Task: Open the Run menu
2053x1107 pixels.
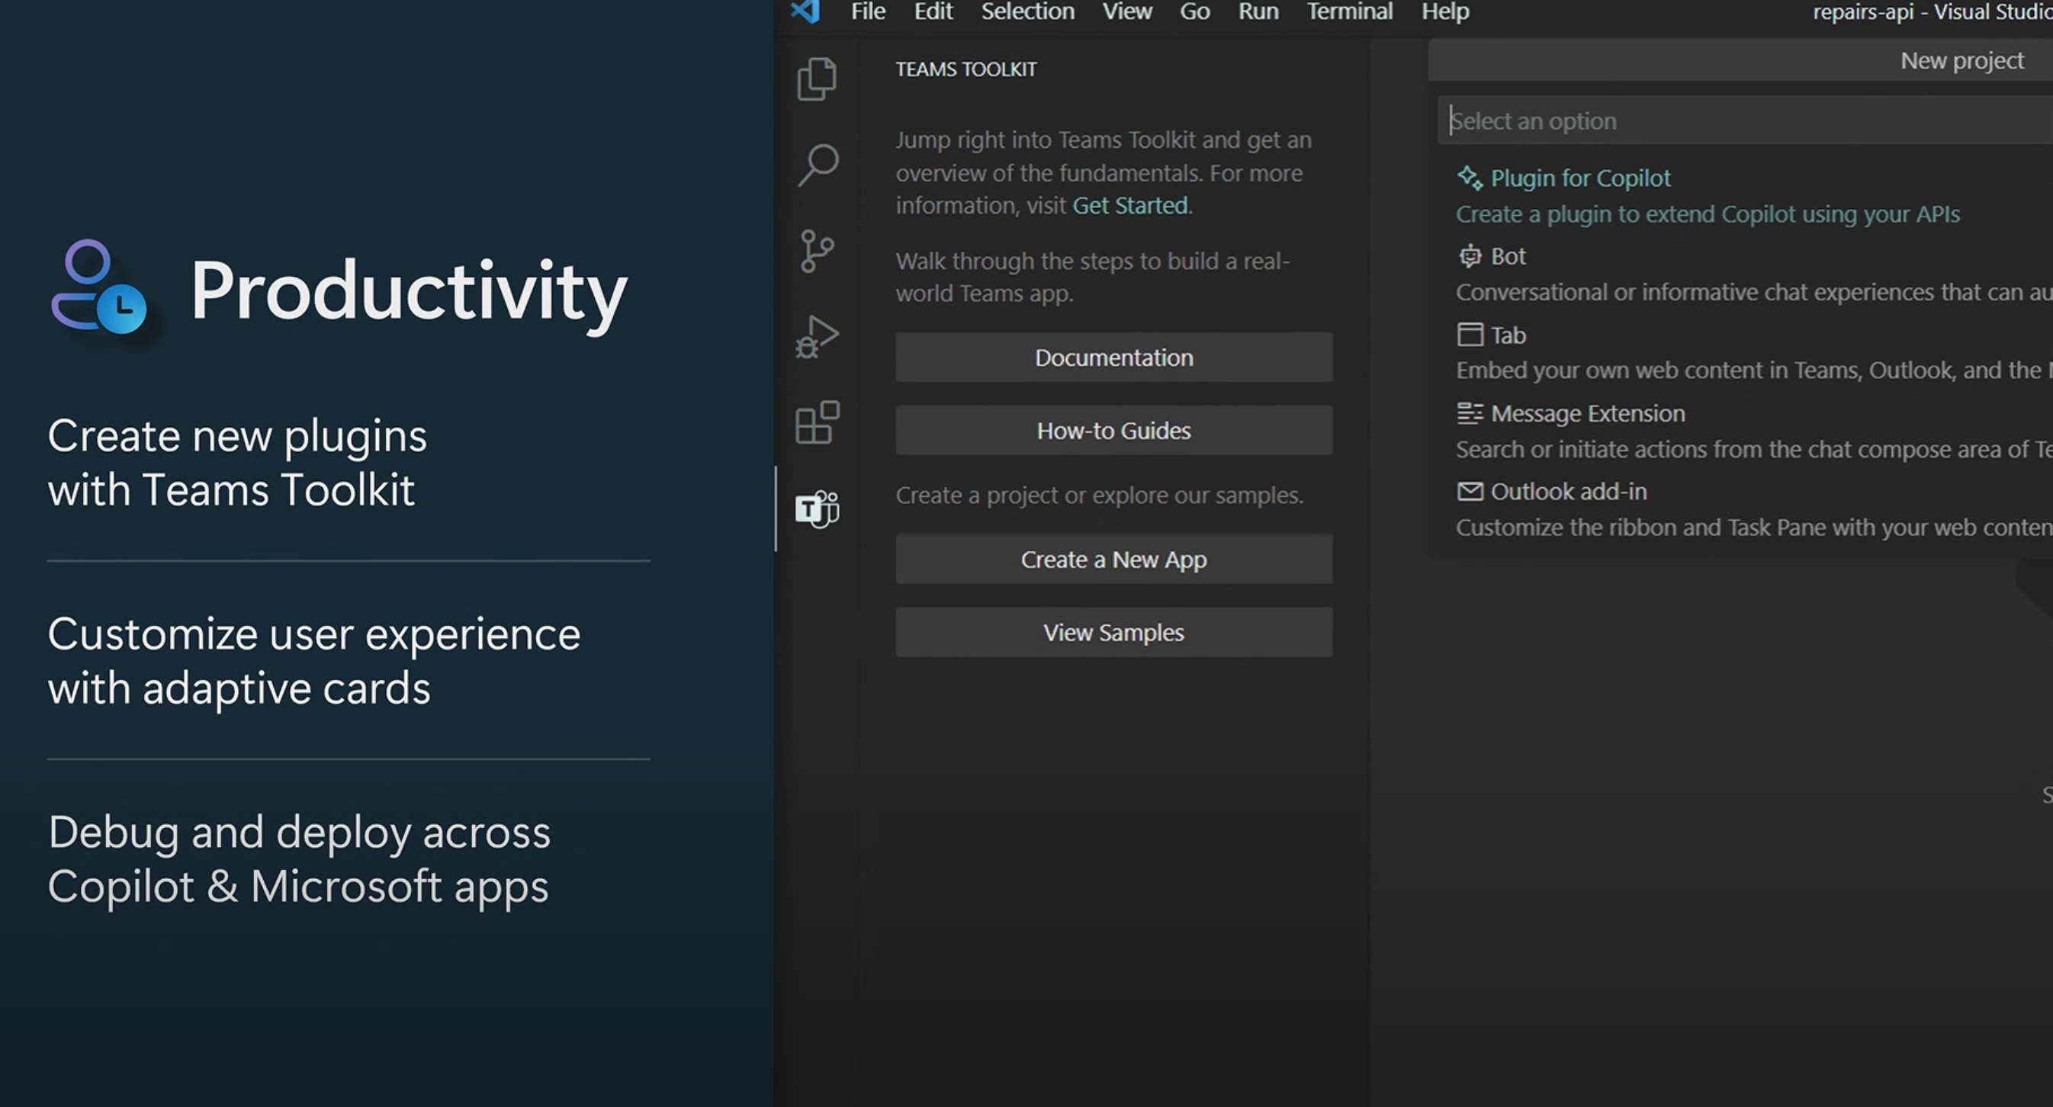Action: pos(1258,11)
